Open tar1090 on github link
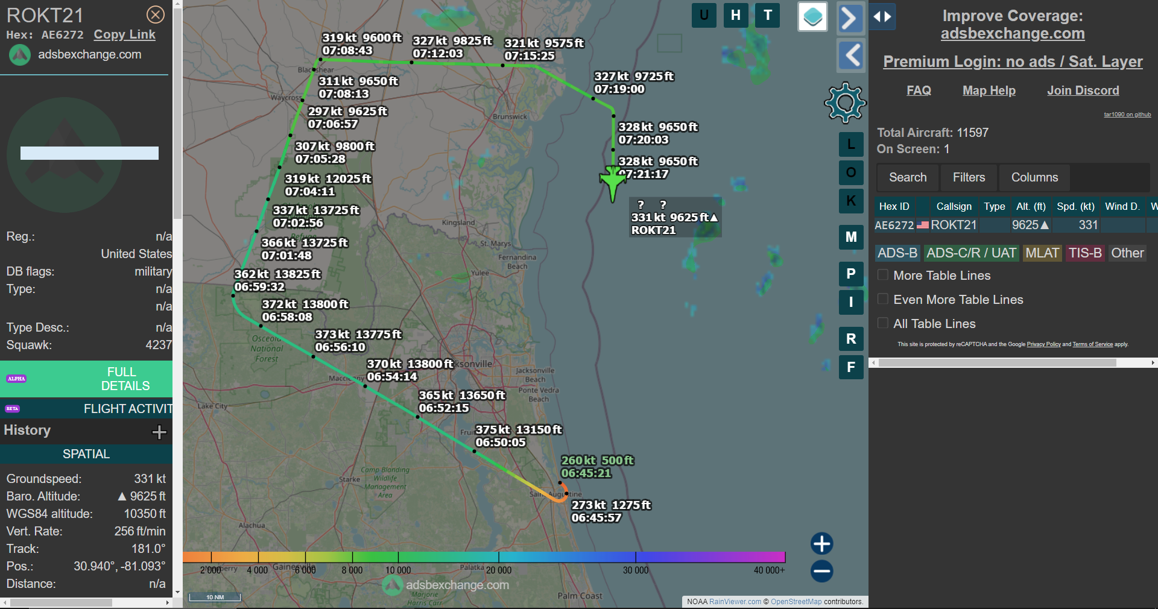Viewport: 1158px width, 609px height. [1127, 115]
